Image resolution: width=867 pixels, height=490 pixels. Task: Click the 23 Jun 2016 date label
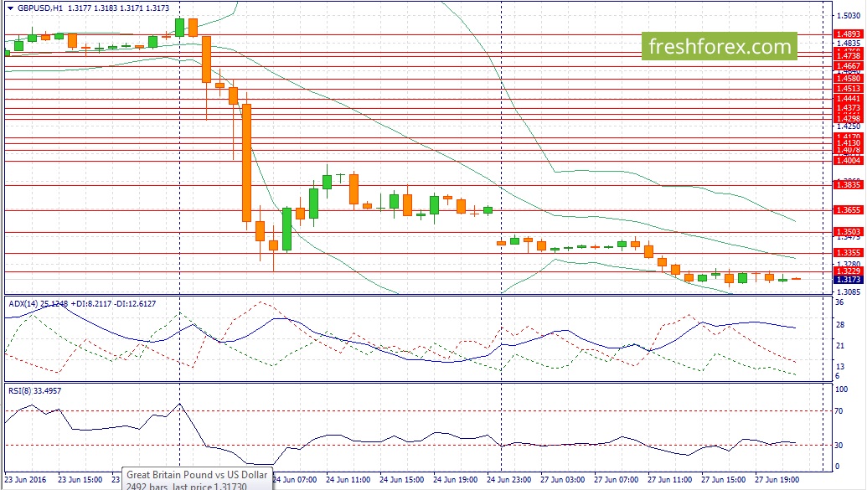(x=24, y=480)
